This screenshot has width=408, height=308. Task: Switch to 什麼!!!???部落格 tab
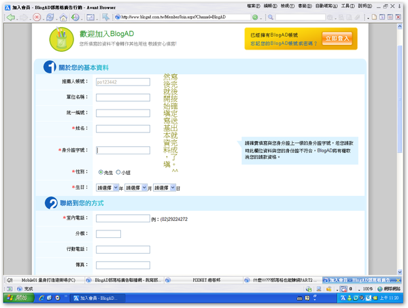283,280
